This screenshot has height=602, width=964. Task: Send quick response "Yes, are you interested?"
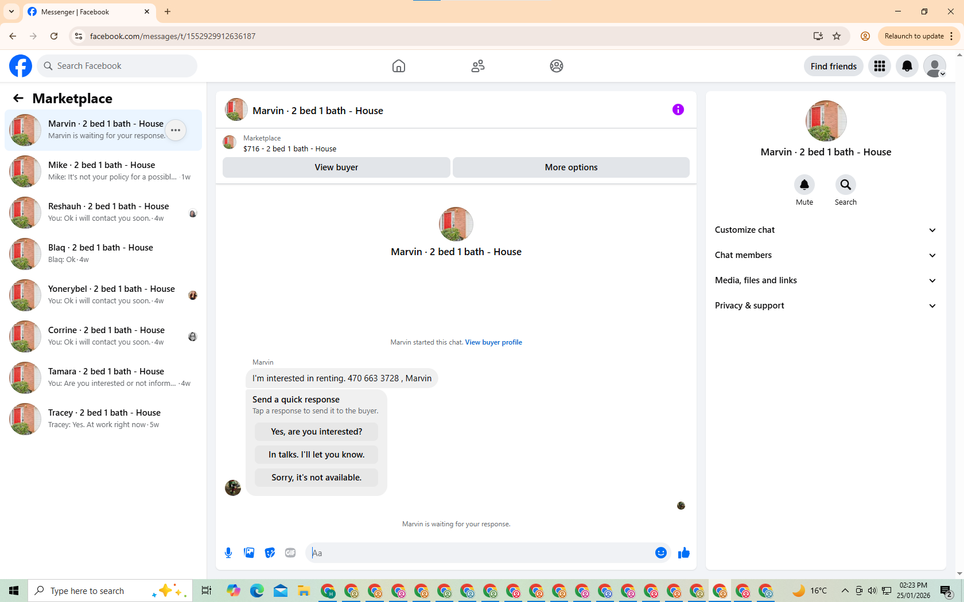tap(317, 432)
